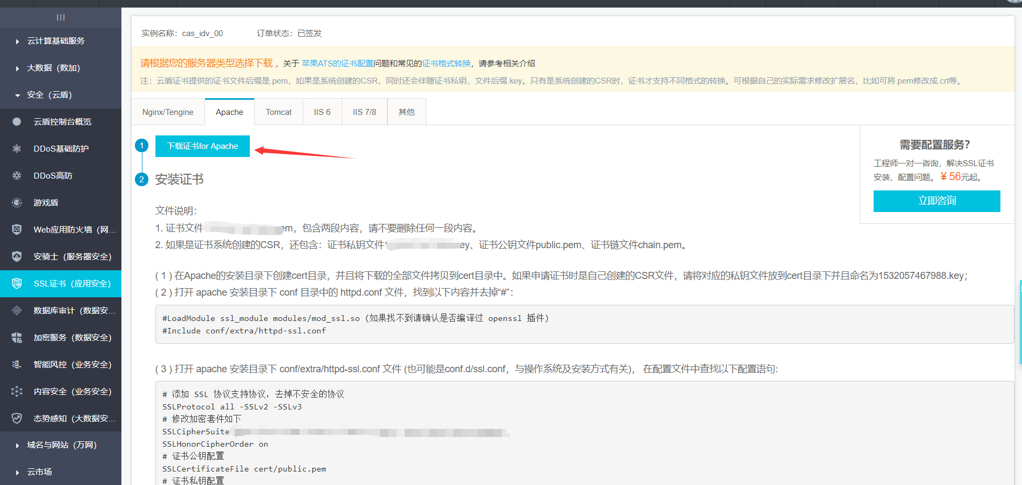Click the 加密服务 icon in sidebar

tap(17, 337)
